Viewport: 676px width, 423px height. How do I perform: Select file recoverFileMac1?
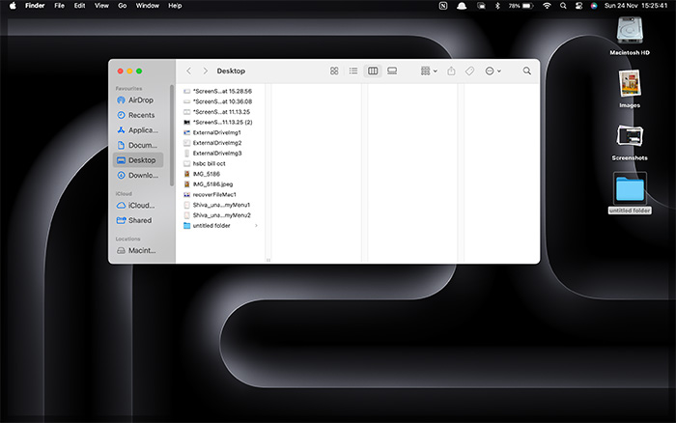(x=221, y=194)
